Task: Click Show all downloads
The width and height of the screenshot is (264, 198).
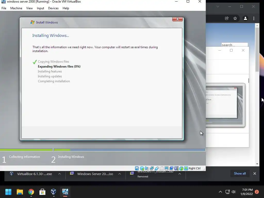Action: click(240, 174)
